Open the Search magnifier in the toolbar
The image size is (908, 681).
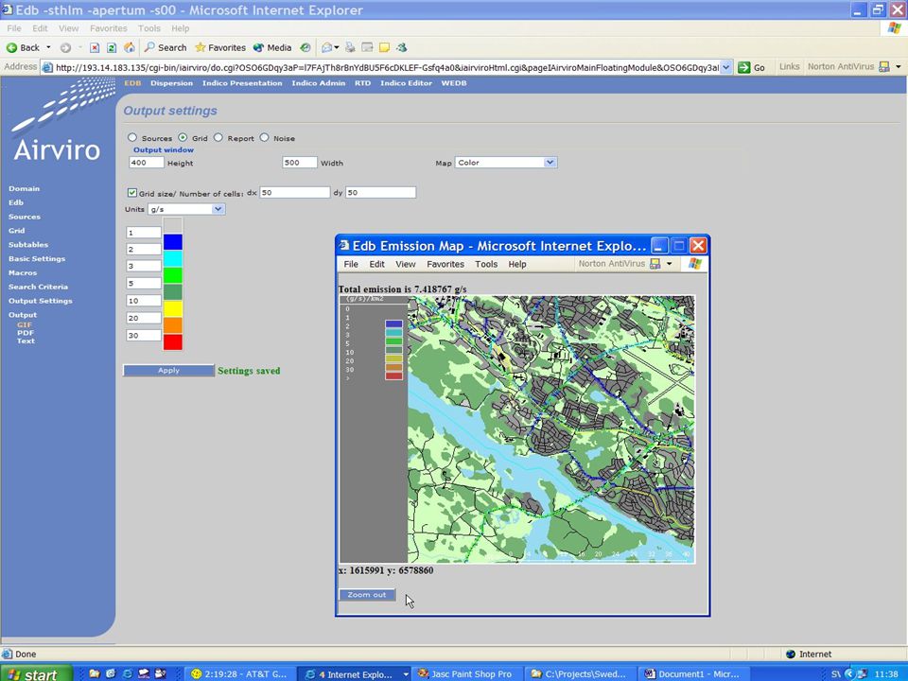click(149, 47)
